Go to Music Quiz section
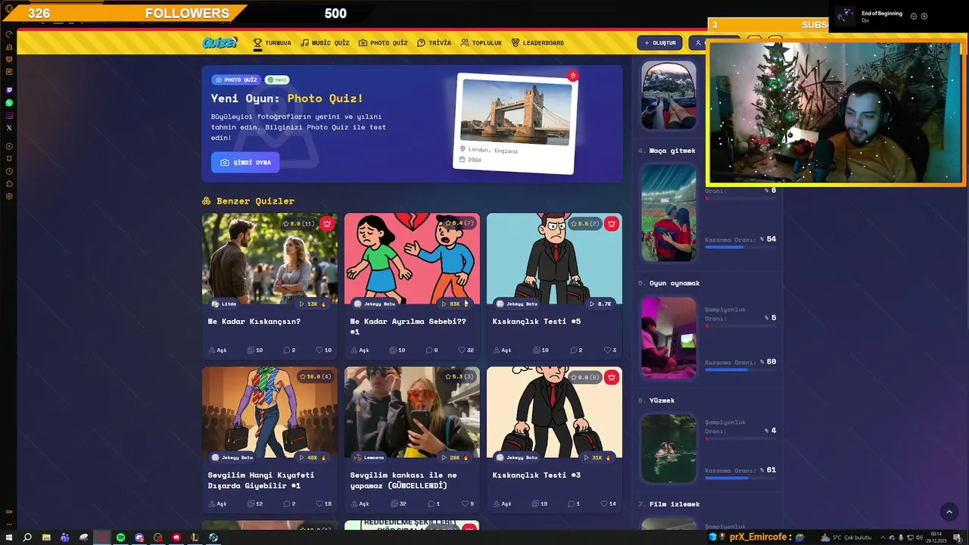The width and height of the screenshot is (969, 545). point(325,43)
